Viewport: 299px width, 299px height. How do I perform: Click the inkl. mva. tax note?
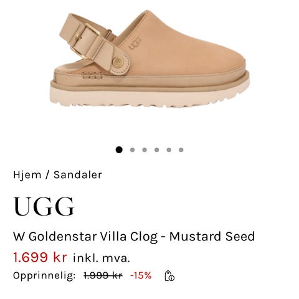[x=102, y=258]
